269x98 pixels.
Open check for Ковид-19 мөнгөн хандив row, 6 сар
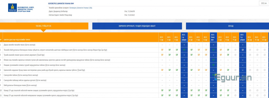(x=206, y=90)
